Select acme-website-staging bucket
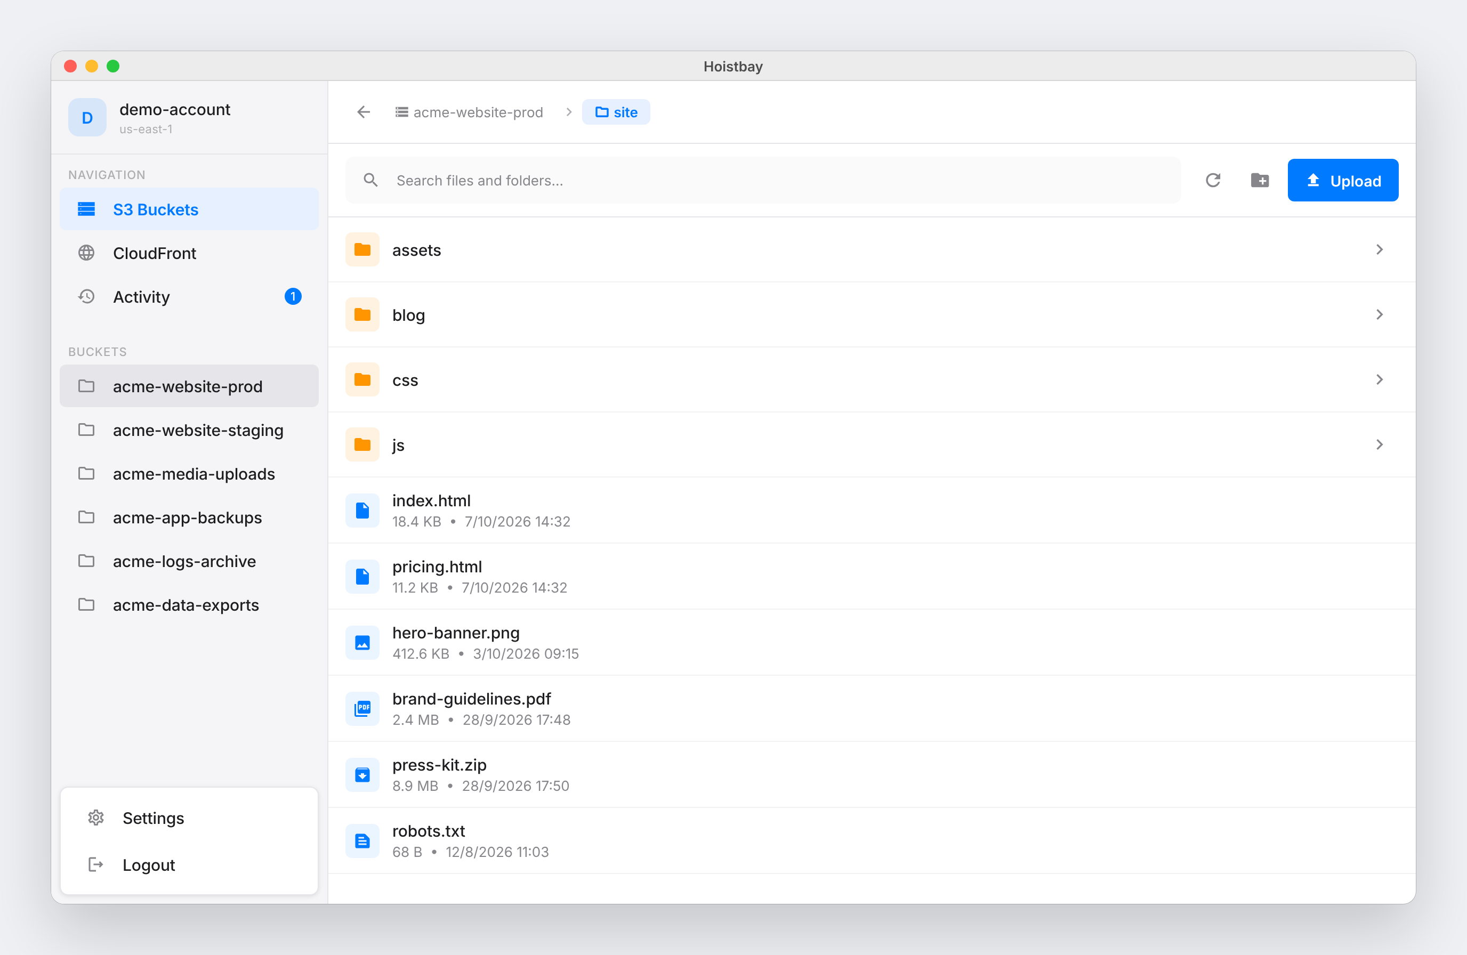This screenshot has height=955, width=1467. click(189, 430)
